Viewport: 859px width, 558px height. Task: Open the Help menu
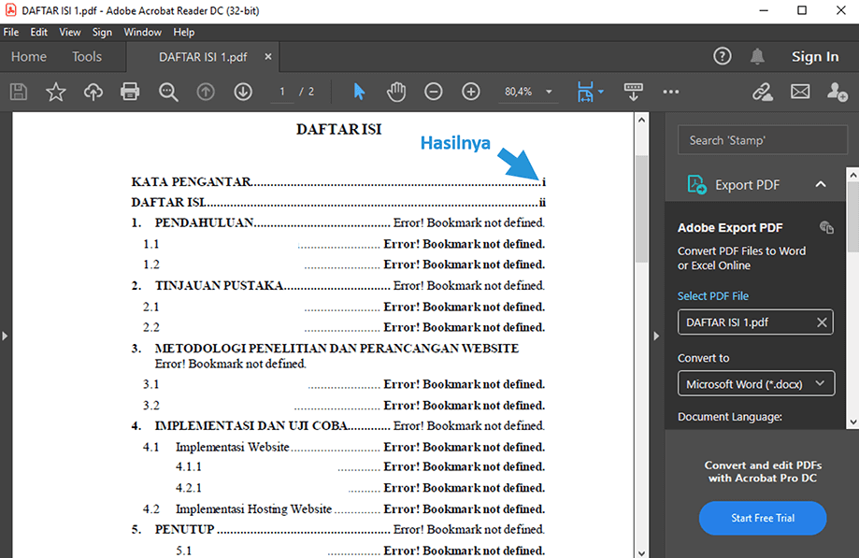(183, 33)
